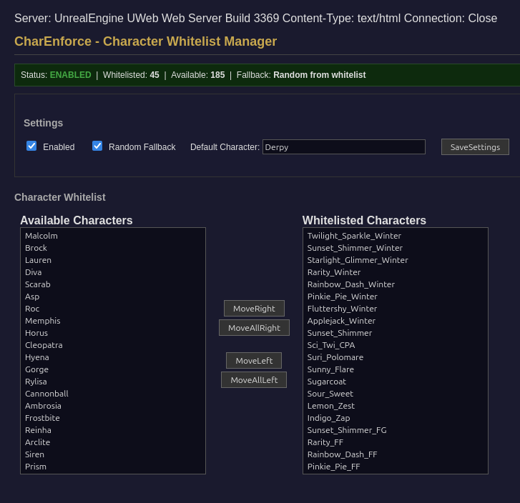
Task: Select Applejack_Winter in the whitelist
Action: (x=396, y=321)
